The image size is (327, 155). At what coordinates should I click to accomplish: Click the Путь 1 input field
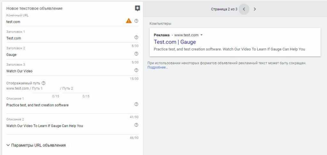point(46,88)
